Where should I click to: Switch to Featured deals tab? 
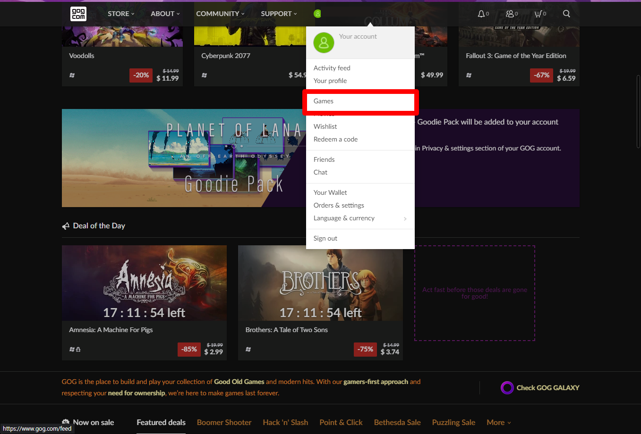[x=161, y=422]
